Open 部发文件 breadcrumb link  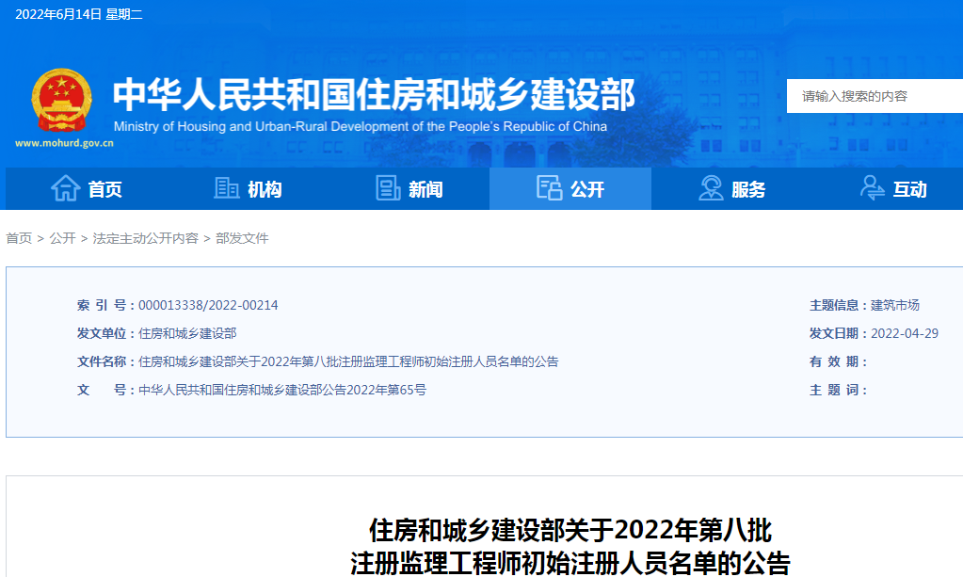point(242,238)
